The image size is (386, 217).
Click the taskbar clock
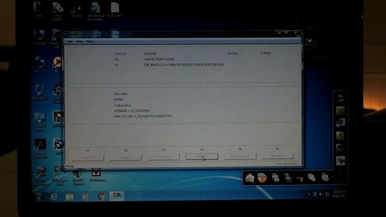339,194
